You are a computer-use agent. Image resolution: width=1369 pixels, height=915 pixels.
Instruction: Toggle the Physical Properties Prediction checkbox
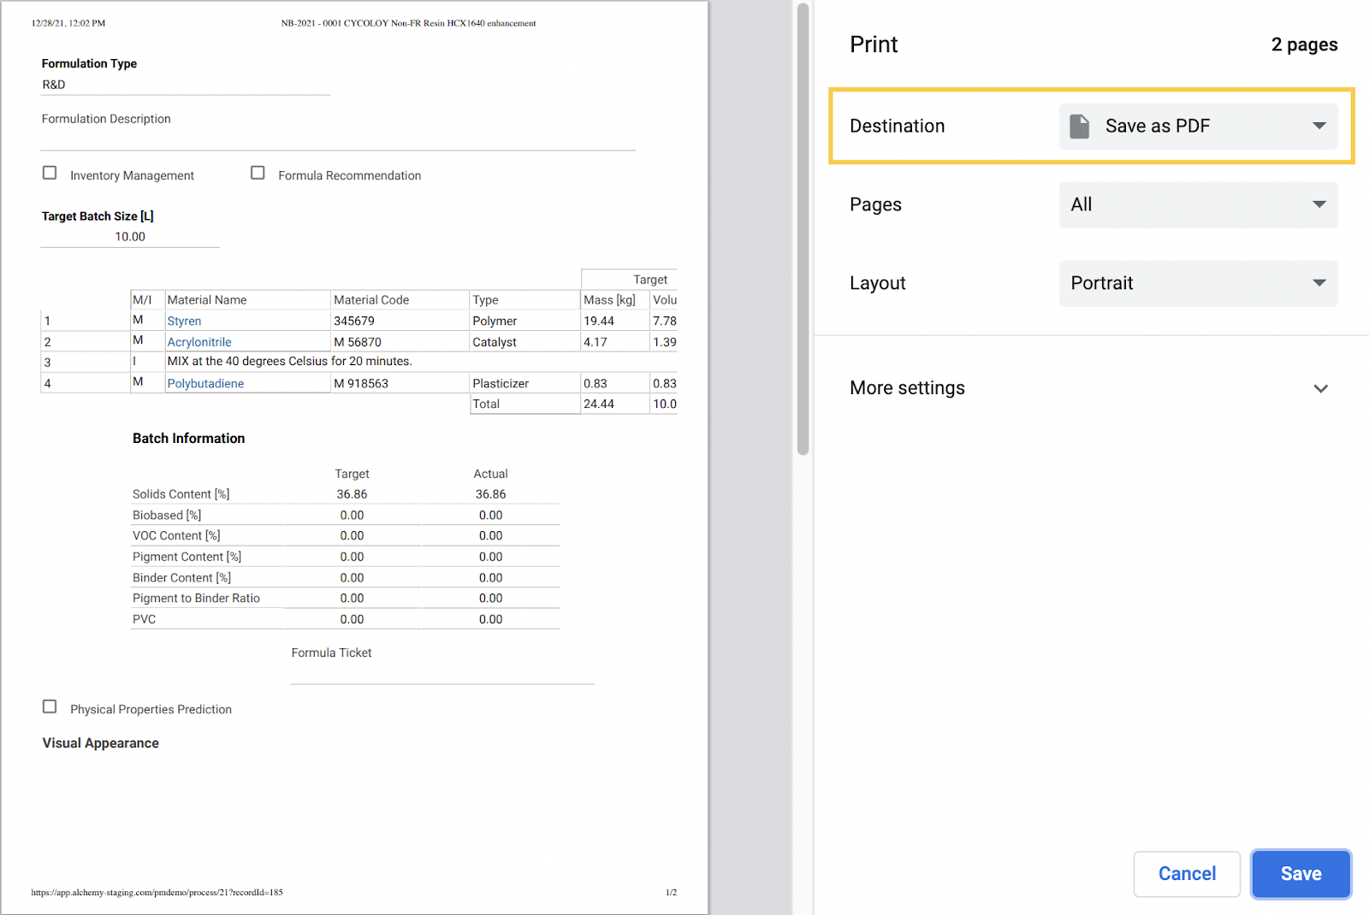[x=50, y=706]
